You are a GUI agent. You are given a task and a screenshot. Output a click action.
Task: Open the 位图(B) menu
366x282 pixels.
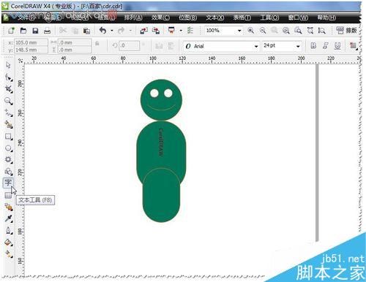[x=188, y=18]
